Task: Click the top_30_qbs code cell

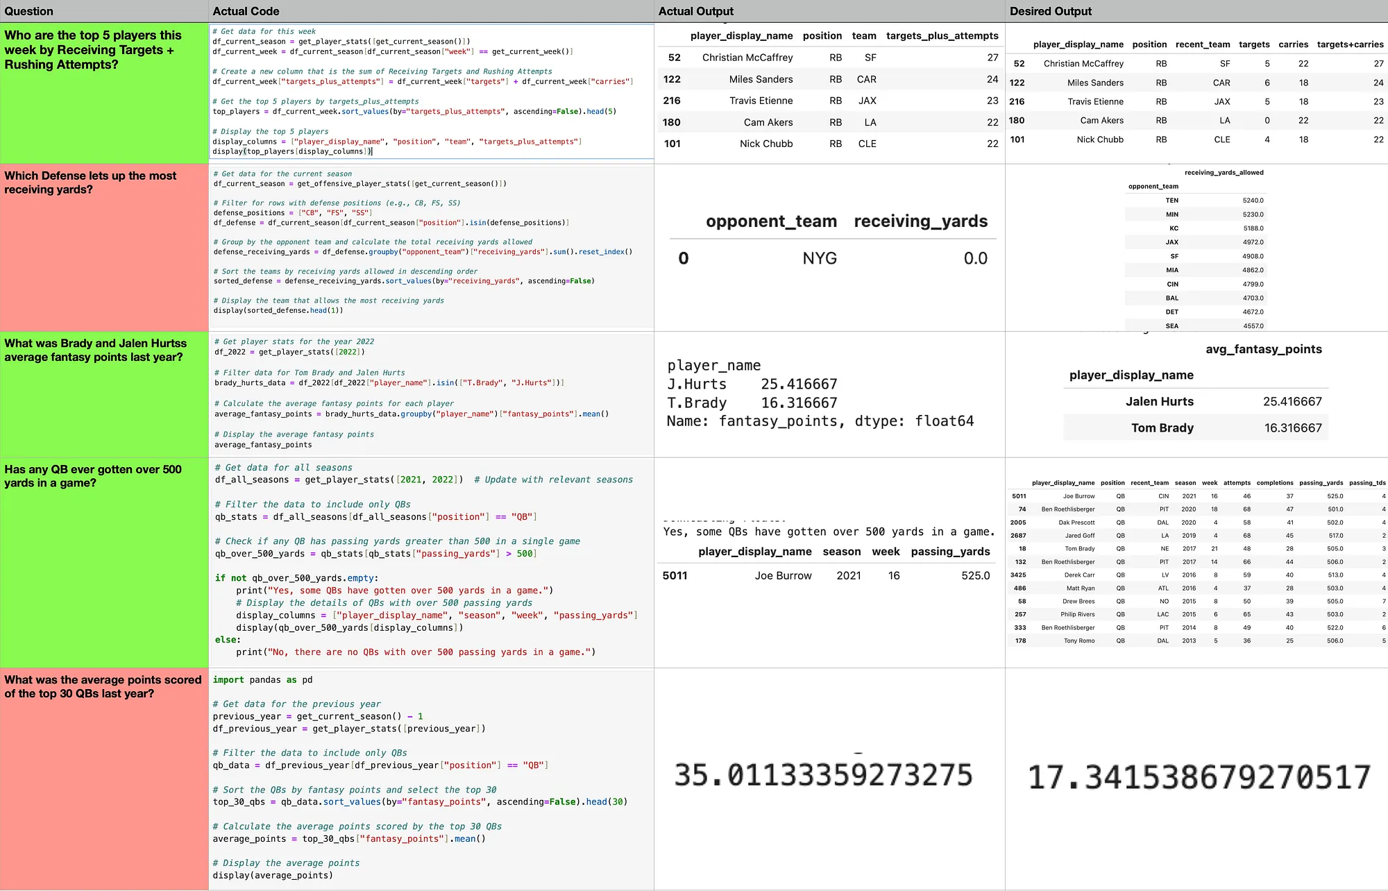Action: click(x=431, y=779)
